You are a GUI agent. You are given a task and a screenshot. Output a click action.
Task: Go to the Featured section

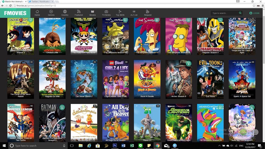(79, 13)
